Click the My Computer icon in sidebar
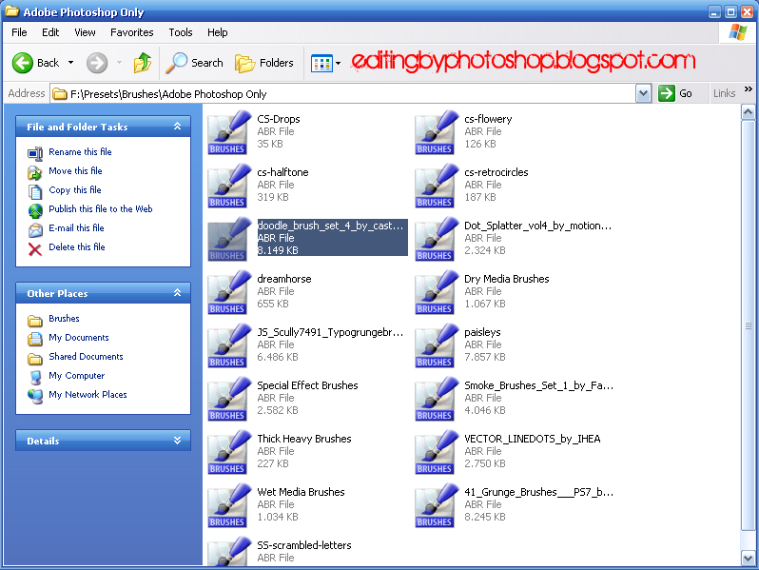Screen dimensions: 759x570 pyautogui.click(x=35, y=377)
